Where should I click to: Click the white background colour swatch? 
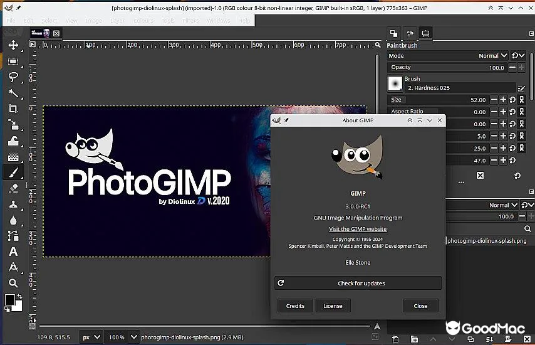[x=18, y=306]
